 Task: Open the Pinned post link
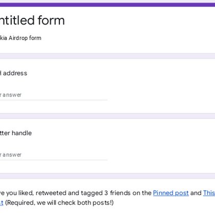click(171, 193)
